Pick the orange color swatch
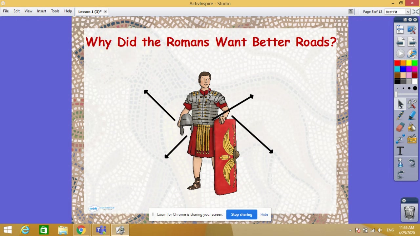 [403, 63]
